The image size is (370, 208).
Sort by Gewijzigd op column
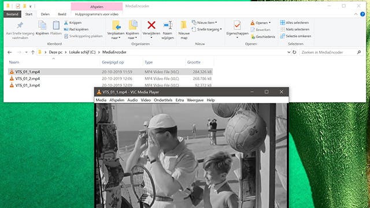(x=113, y=62)
